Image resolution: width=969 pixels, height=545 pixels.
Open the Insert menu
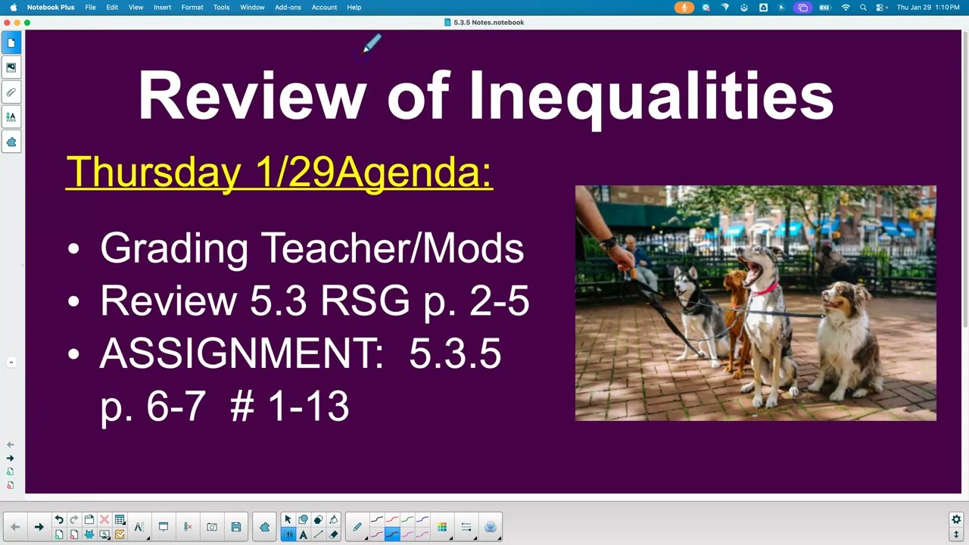click(162, 7)
